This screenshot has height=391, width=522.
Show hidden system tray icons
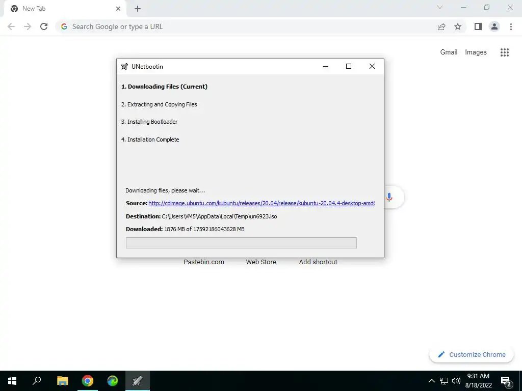431,381
